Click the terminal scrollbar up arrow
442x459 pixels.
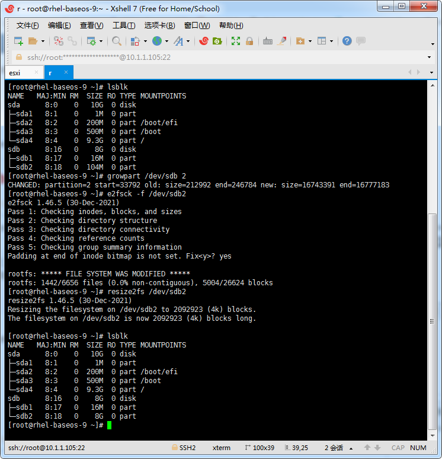click(x=433, y=85)
